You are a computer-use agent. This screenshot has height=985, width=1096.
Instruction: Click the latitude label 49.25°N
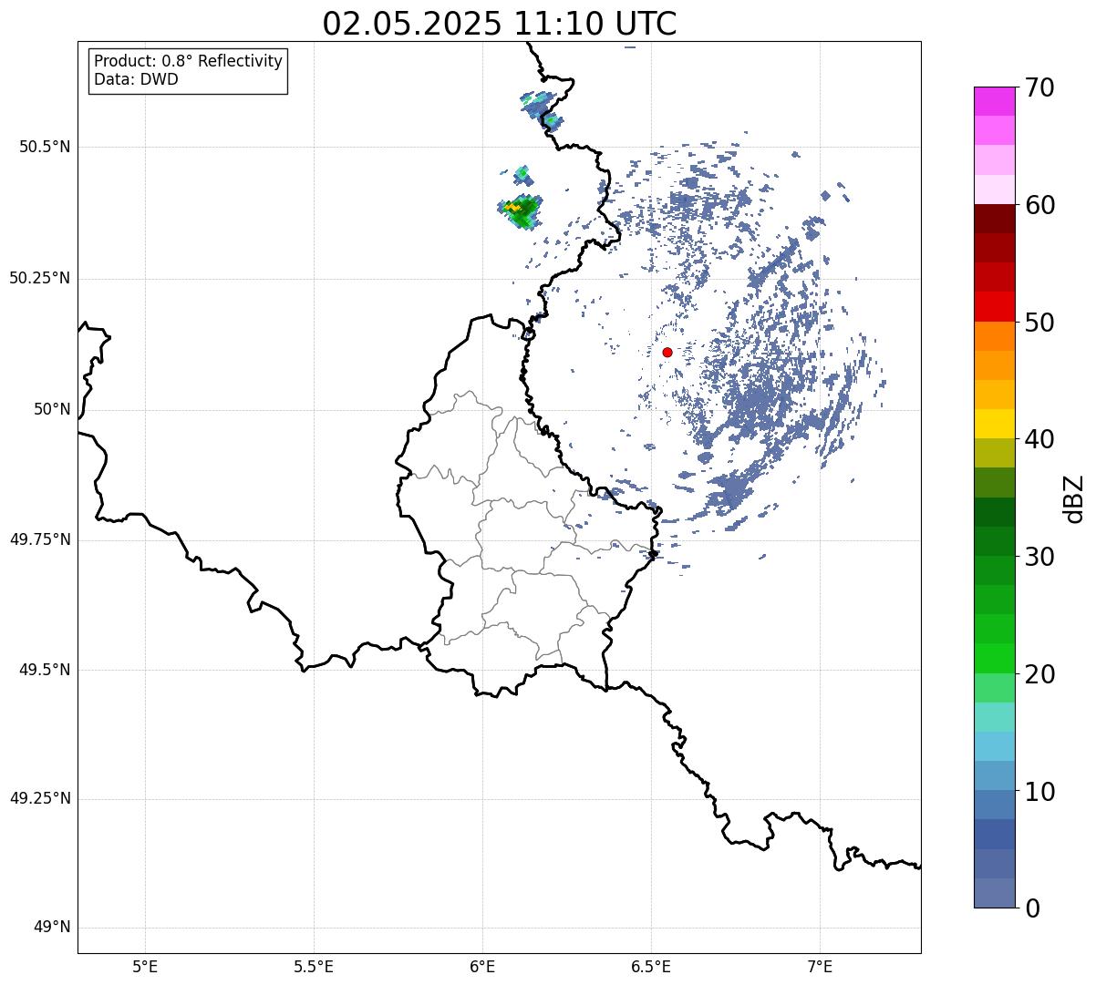click(x=40, y=799)
